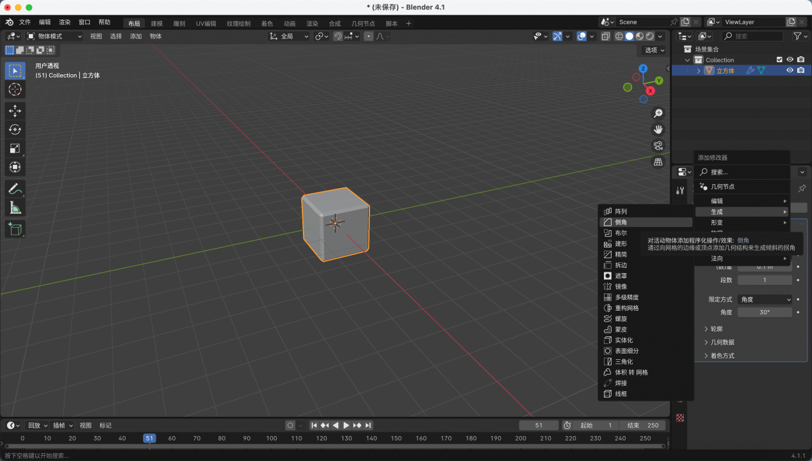Select the Move tool in toolbar

[15, 111]
